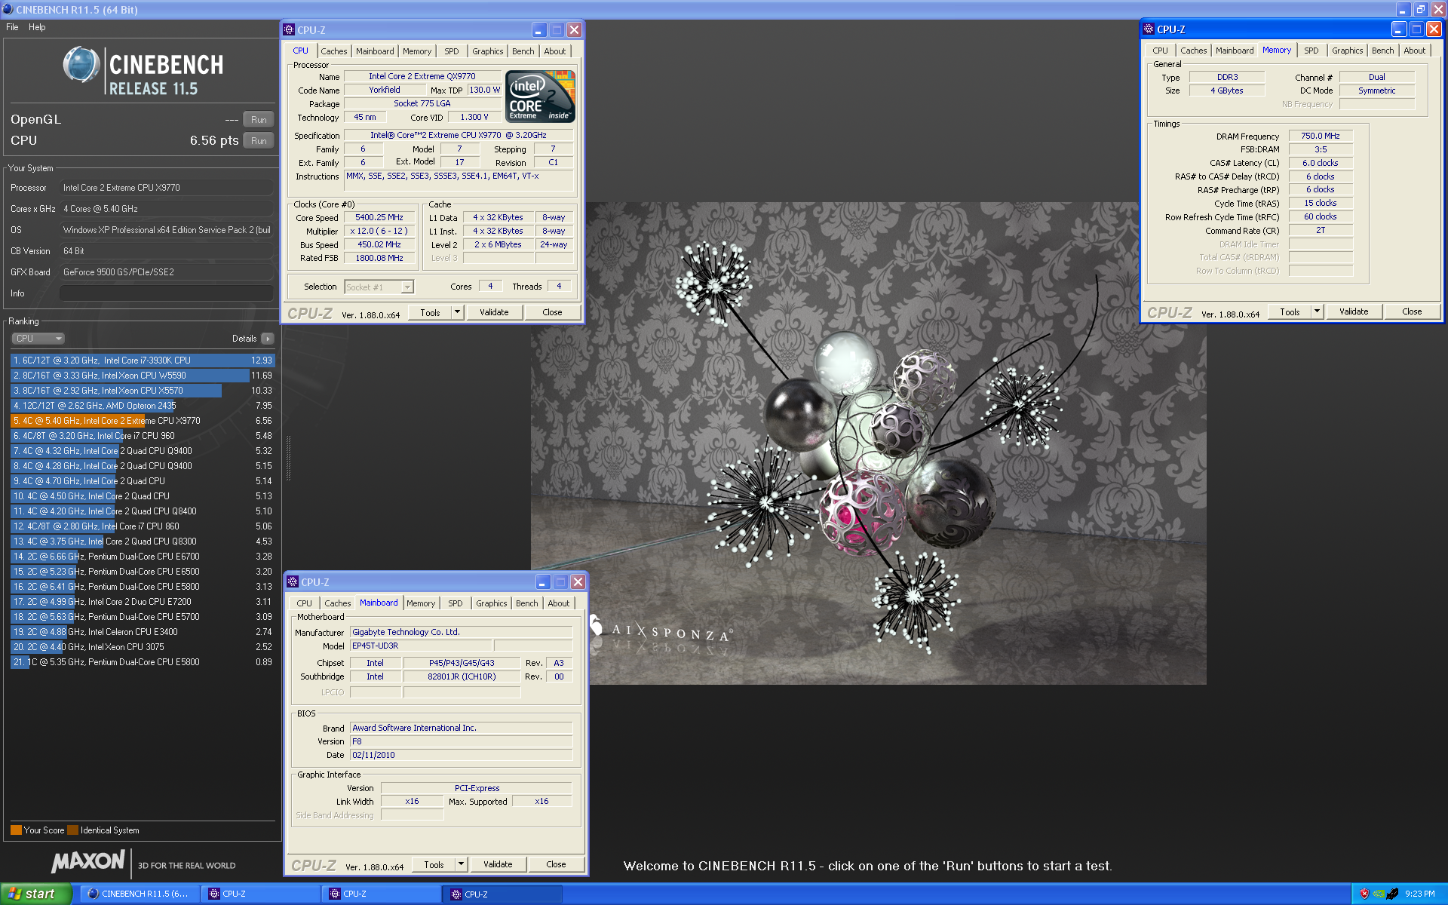Open the CINEBENCH R11.5 taskbar item
This screenshot has width=1448, height=905.
tap(140, 894)
